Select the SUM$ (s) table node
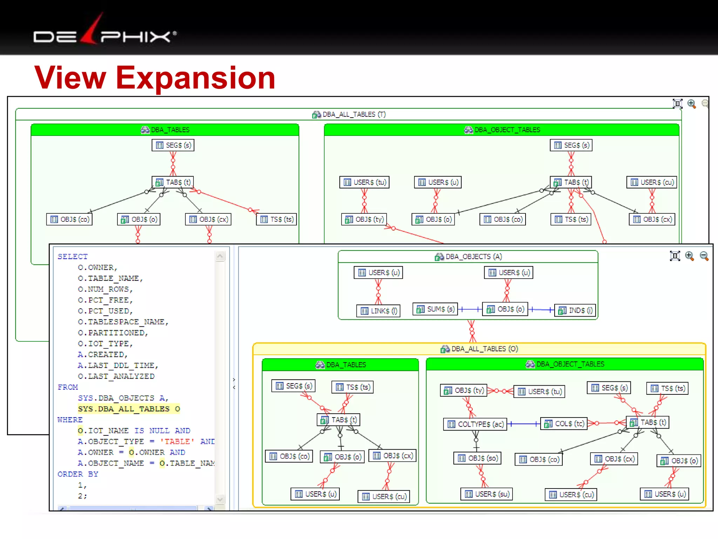 435,309
